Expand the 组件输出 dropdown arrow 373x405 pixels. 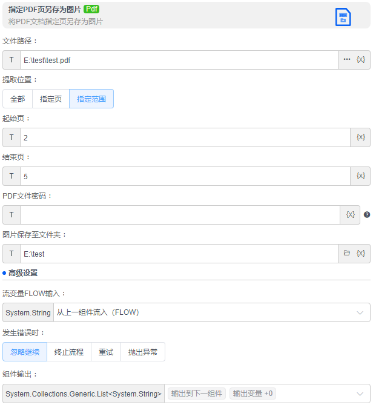click(360, 394)
